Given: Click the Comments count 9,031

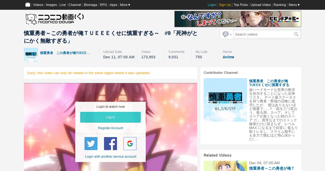Looking at the screenshot, I should coord(173,57).
